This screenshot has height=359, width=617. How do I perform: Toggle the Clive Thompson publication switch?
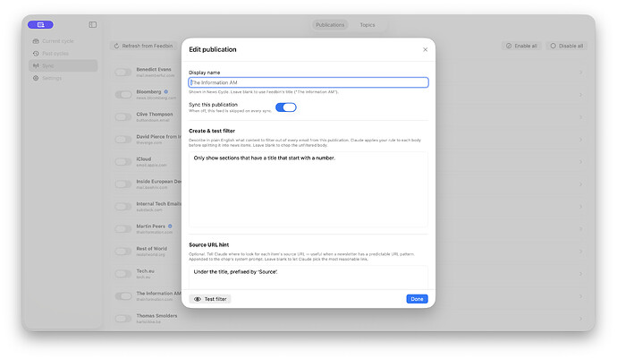(123, 117)
